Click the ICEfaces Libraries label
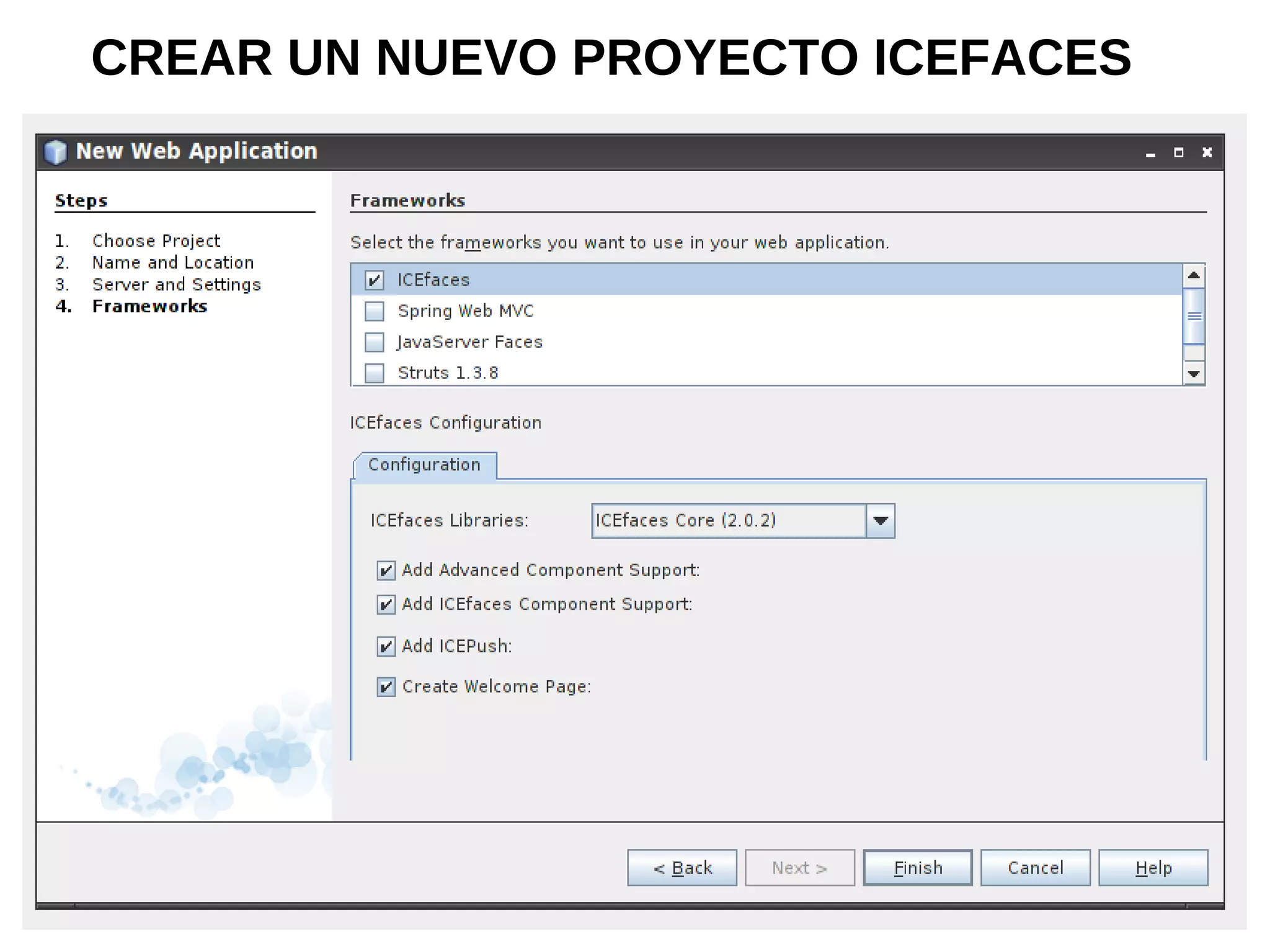The width and height of the screenshot is (1270, 952). [450, 520]
